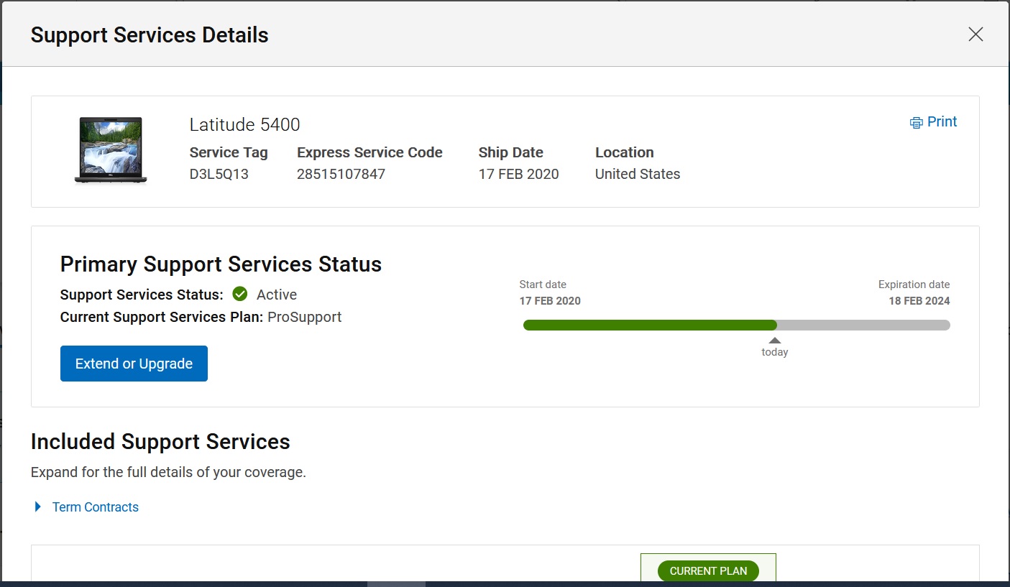Click the Support Services Details title
The width and height of the screenshot is (1010, 587).
click(x=150, y=35)
